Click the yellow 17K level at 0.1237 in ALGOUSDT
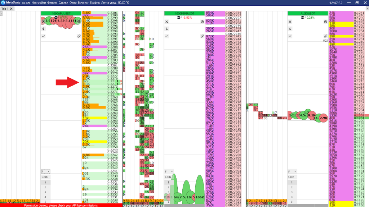The width and height of the screenshot is (369, 207). tap(346, 23)
